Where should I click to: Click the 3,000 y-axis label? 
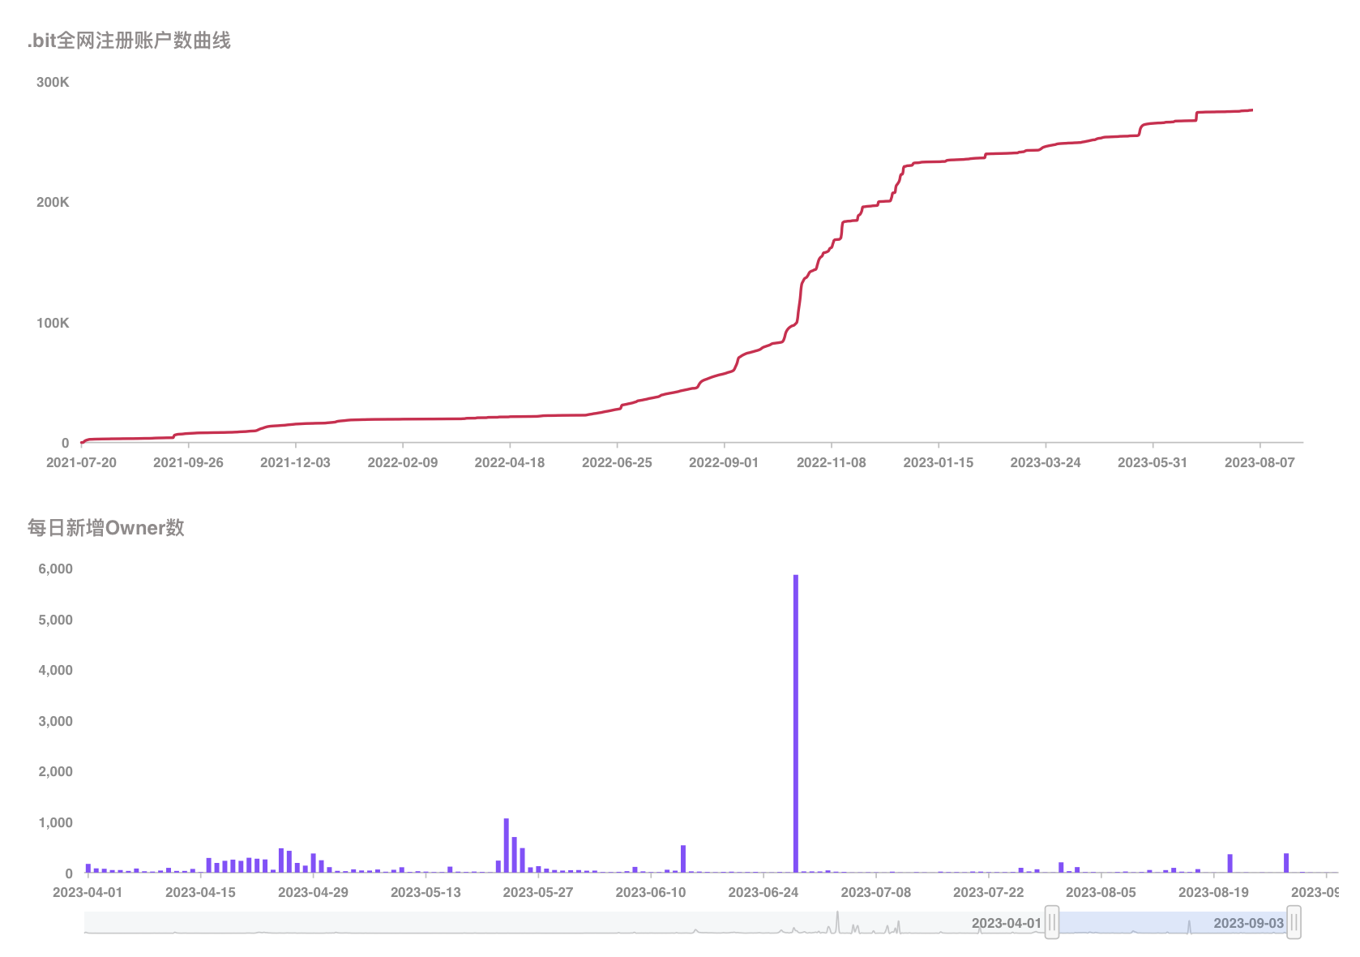click(x=56, y=721)
